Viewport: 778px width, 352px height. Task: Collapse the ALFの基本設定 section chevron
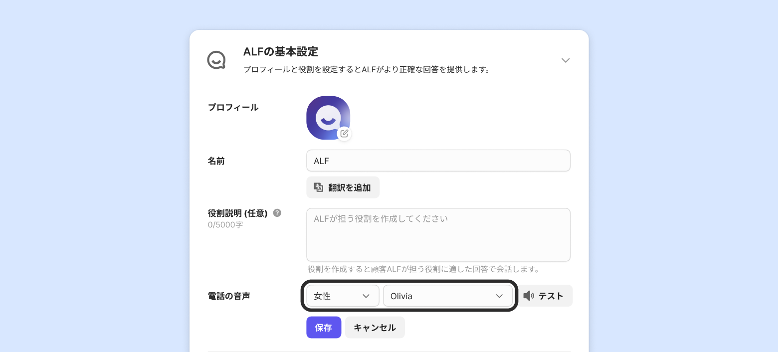[x=566, y=60]
